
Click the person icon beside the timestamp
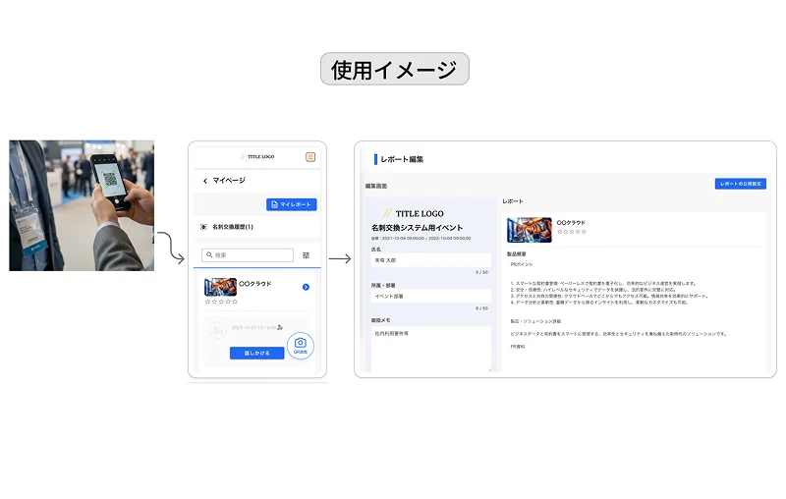(x=280, y=327)
